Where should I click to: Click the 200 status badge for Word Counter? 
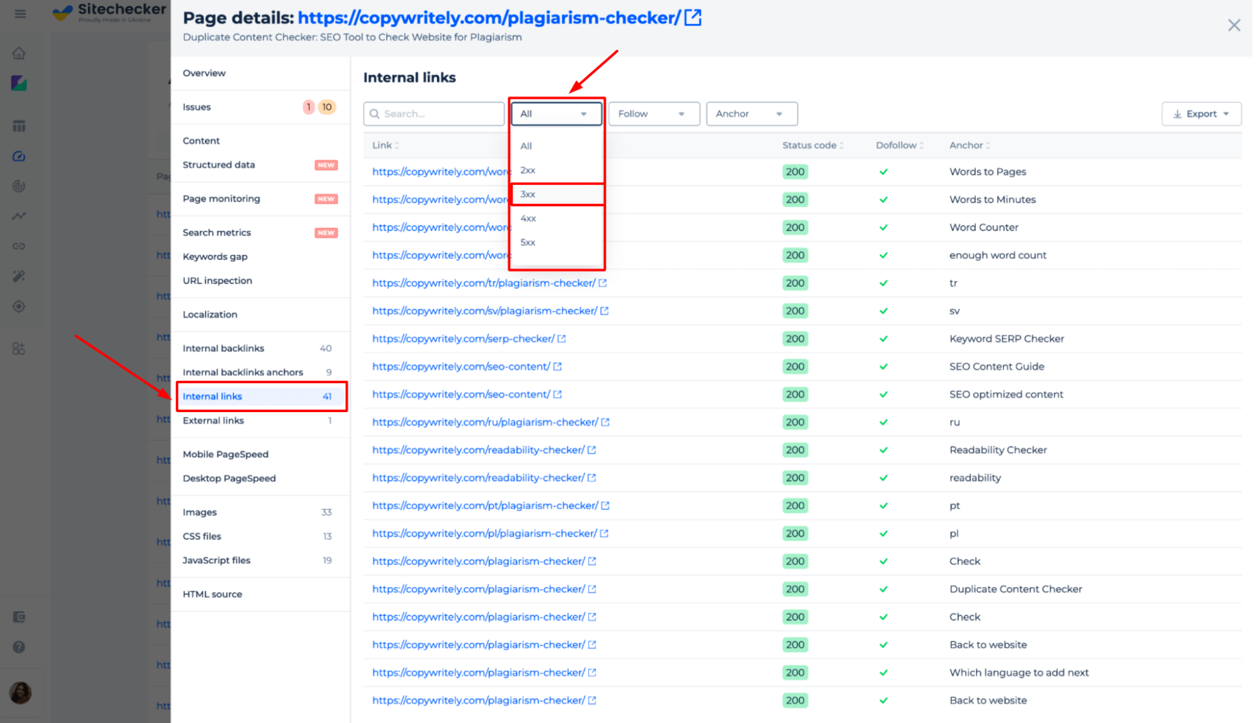coord(795,227)
